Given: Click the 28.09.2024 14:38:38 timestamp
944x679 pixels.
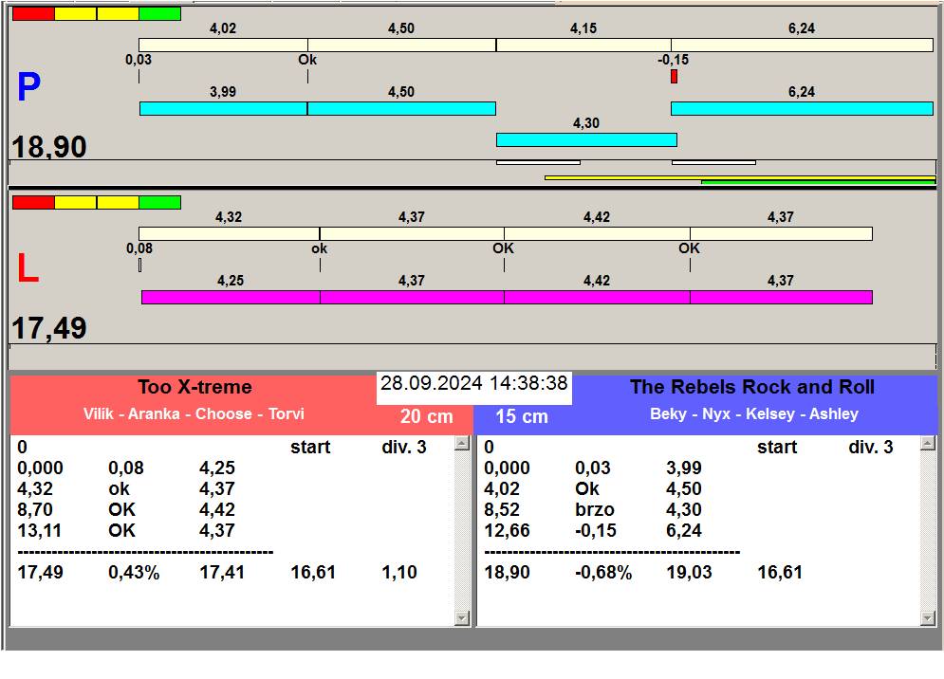Looking at the screenshot, I should (x=474, y=383).
